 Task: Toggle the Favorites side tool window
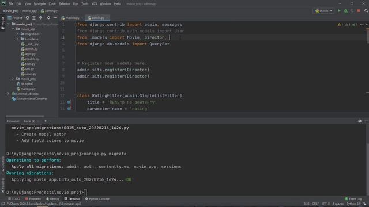click(3, 185)
